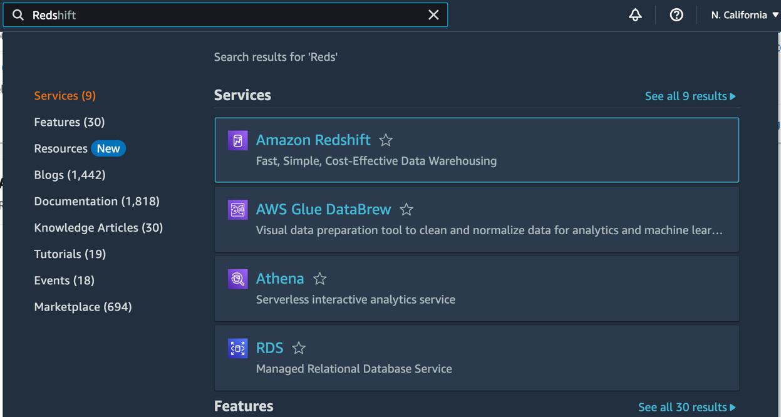Viewport: 781px width, 417px height.
Task: Click the AWS Glue DataBrew icon
Action: tap(238, 210)
